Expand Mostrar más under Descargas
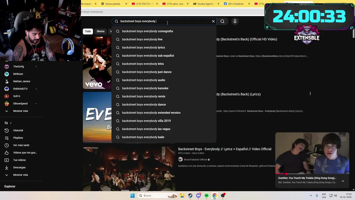This screenshot has width=355, height=200. 21,175
